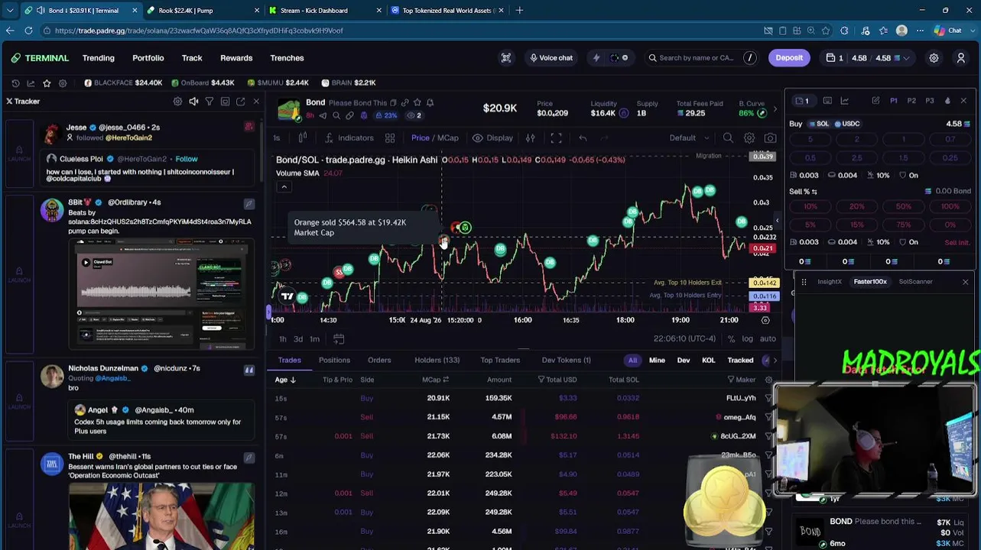Open the Trenches page
The height and width of the screenshot is (550, 981).
coord(287,58)
